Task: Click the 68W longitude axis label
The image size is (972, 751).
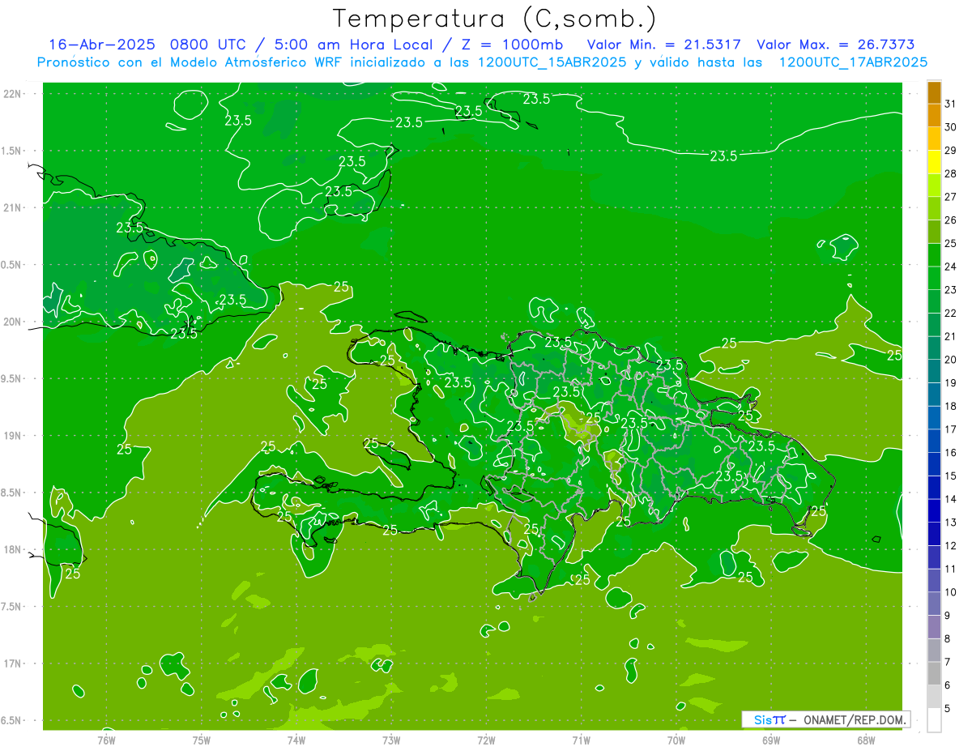Action: (866, 740)
